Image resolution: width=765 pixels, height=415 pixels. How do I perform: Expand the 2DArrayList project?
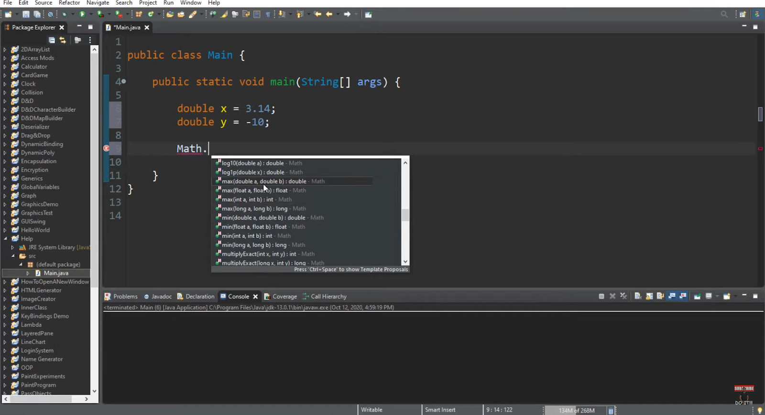[5, 50]
